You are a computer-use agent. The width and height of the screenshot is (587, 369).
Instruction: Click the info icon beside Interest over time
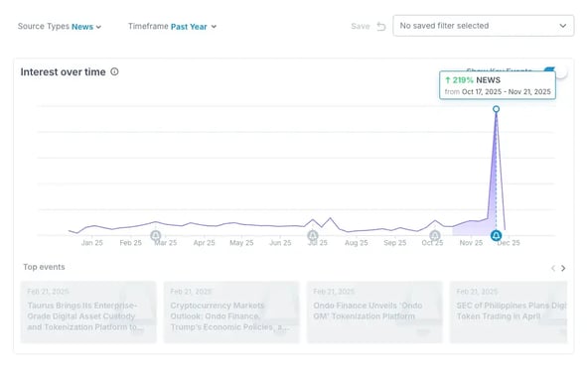point(114,71)
